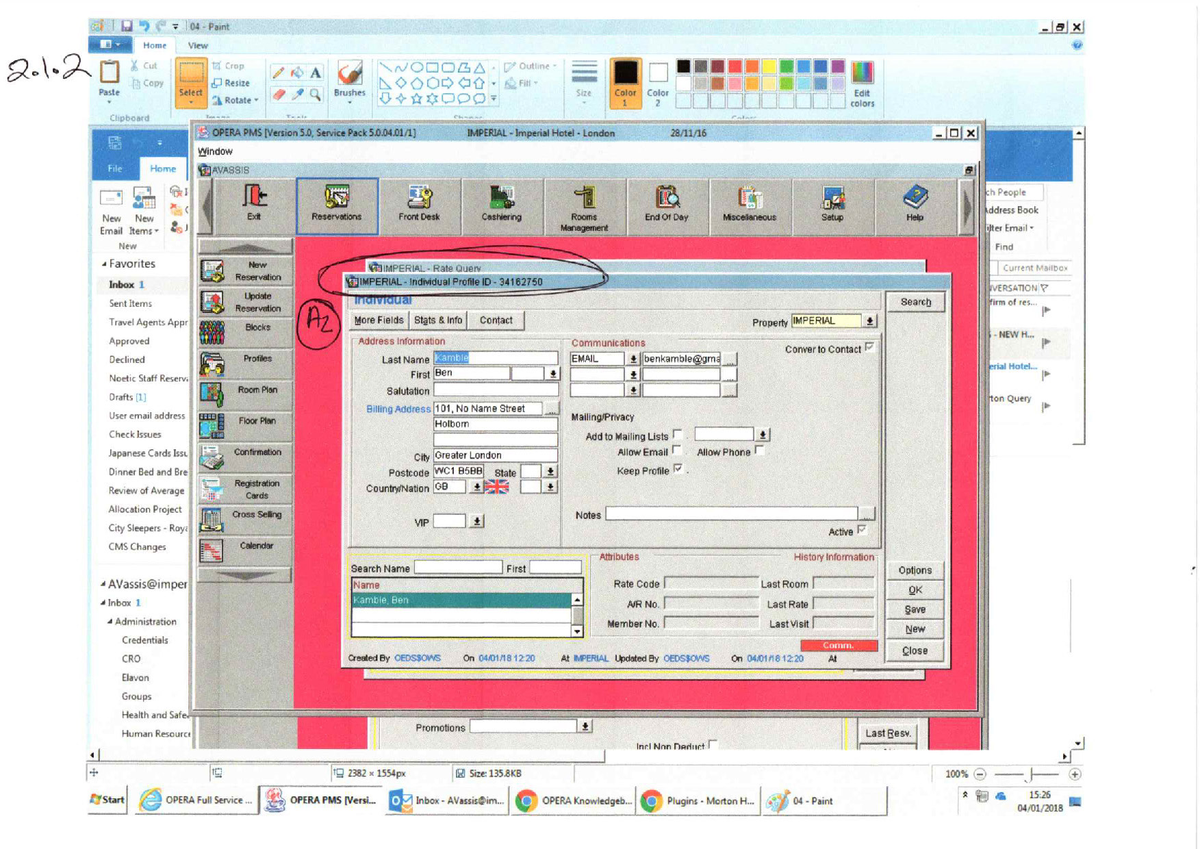Open the Setup module
This screenshot has width=1200, height=849.
pyautogui.click(x=832, y=205)
